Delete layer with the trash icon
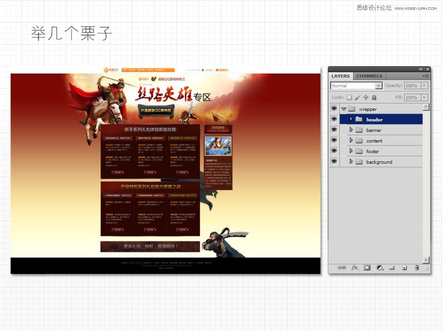The height and width of the screenshot is (331, 442). 416,267
